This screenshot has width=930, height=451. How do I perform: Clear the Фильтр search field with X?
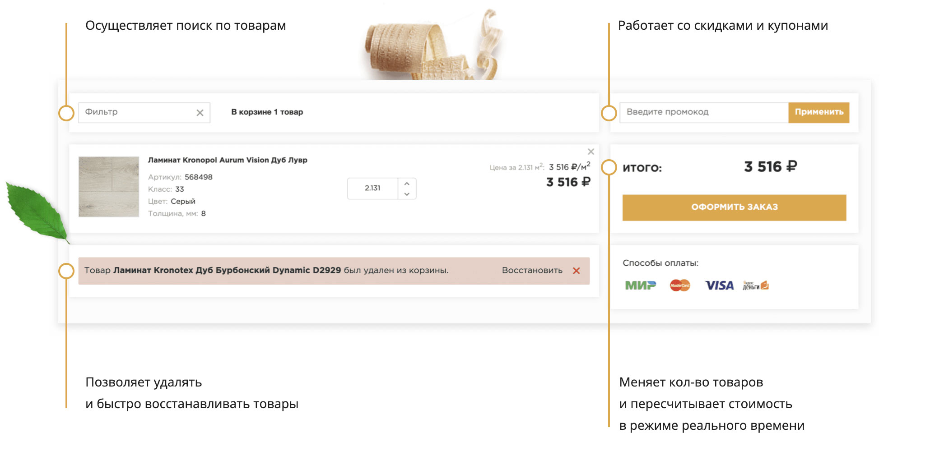coord(200,113)
